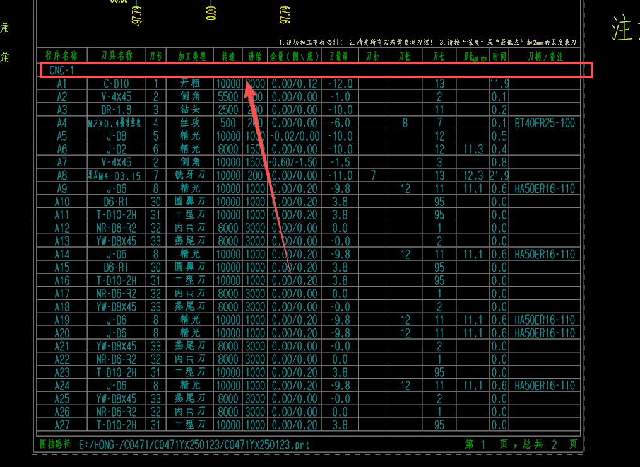Click 丝攻 machining type in row A4
This screenshot has height=467, width=640.
(x=190, y=122)
